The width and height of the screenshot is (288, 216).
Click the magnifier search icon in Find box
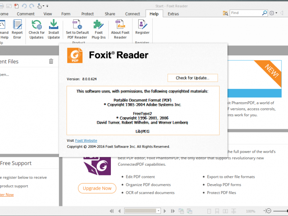click(x=264, y=13)
